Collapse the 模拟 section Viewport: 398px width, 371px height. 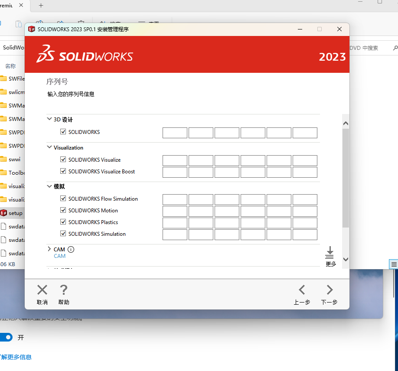49,186
